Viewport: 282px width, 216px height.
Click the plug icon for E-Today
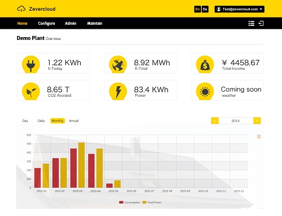click(31, 64)
